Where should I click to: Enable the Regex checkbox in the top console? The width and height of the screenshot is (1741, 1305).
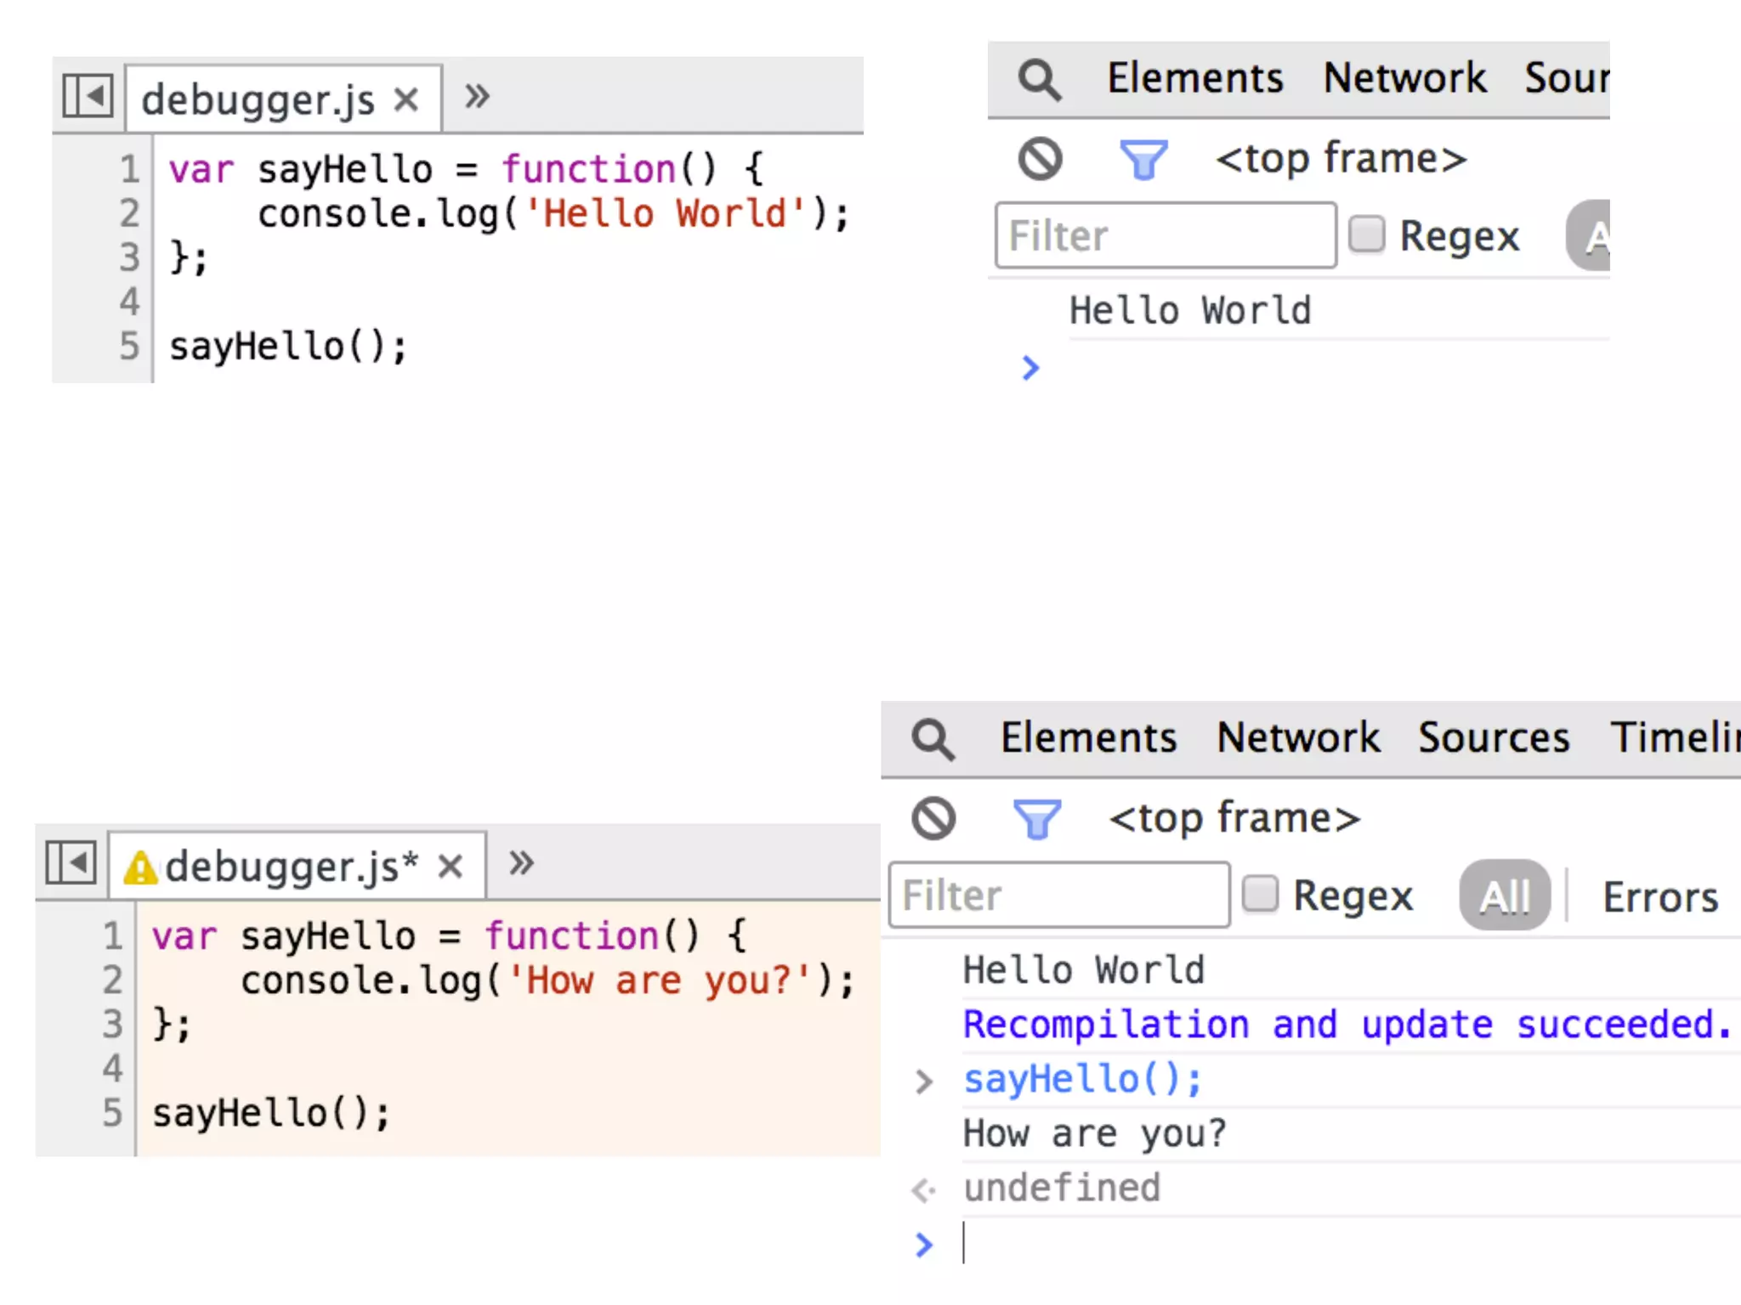[1367, 234]
